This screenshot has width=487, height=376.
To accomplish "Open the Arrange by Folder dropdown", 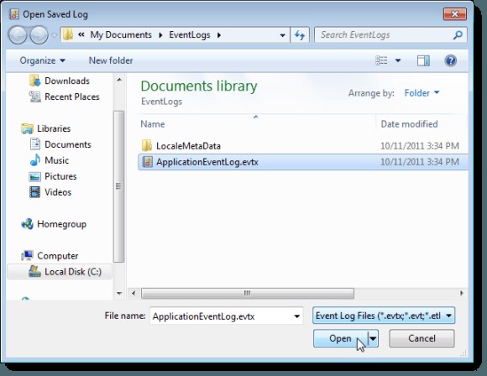I will tap(422, 93).
